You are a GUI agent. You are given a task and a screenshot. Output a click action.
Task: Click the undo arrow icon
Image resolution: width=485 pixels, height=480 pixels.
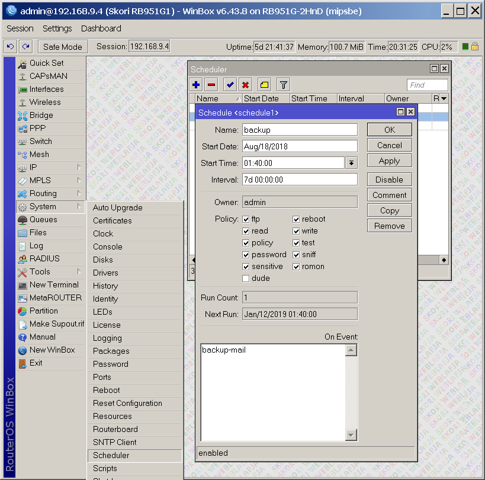10,47
